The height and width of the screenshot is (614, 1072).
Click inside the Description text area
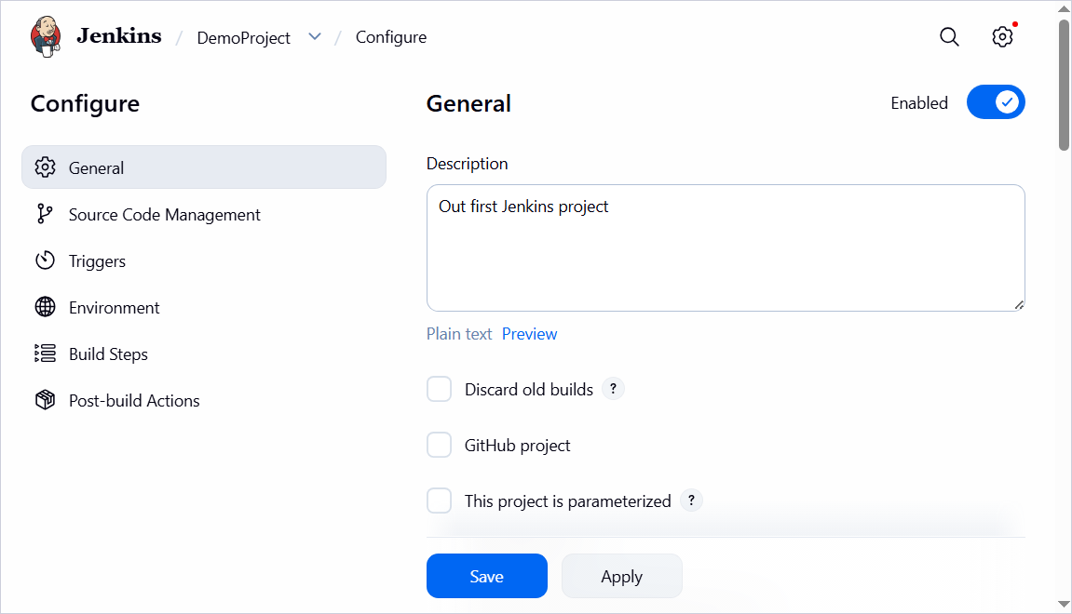click(726, 247)
